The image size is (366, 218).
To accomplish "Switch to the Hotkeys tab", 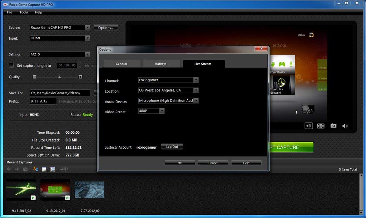I will [x=161, y=64].
